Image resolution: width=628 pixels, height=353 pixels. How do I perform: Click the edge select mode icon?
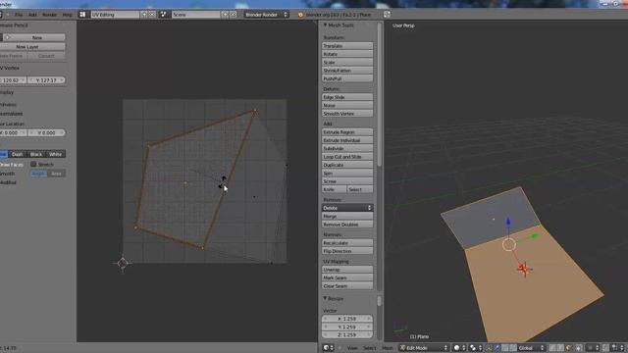click(x=560, y=348)
